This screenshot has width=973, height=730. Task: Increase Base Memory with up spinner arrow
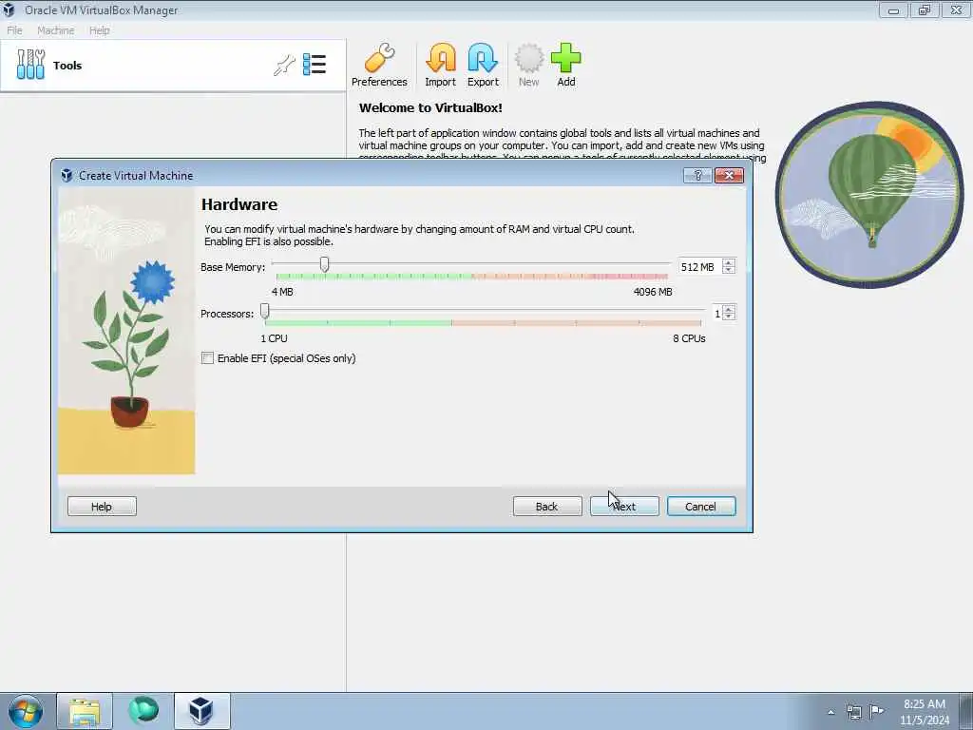click(729, 262)
